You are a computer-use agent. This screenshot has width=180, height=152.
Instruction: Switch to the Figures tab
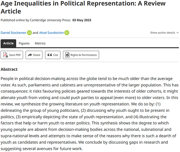coord(24,43)
